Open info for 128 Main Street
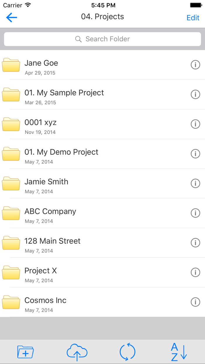Viewport: 205px width, 364px height. click(195, 243)
